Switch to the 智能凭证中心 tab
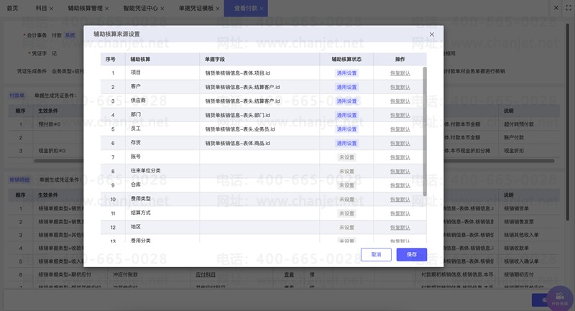Image resolution: width=575 pixels, height=311 pixels. coord(140,8)
